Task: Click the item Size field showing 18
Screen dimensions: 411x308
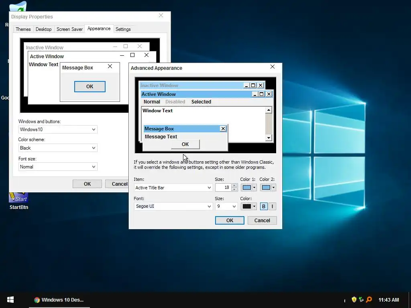Action: pyautogui.click(x=223, y=188)
